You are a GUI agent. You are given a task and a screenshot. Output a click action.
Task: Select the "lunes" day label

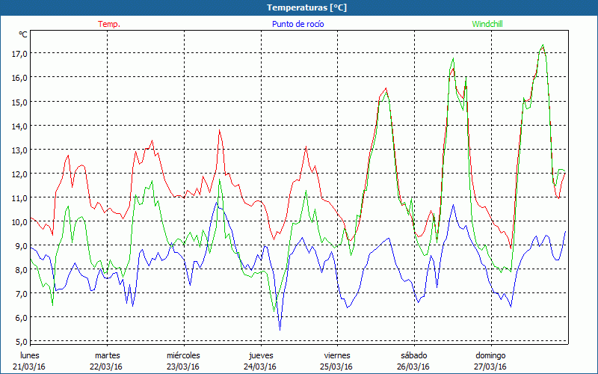click(29, 355)
